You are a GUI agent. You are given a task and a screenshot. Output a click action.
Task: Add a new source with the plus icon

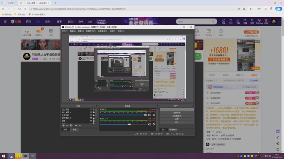pos(64,125)
